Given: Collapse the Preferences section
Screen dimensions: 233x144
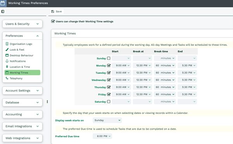Looking at the screenshot, I should tap(22, 36).
